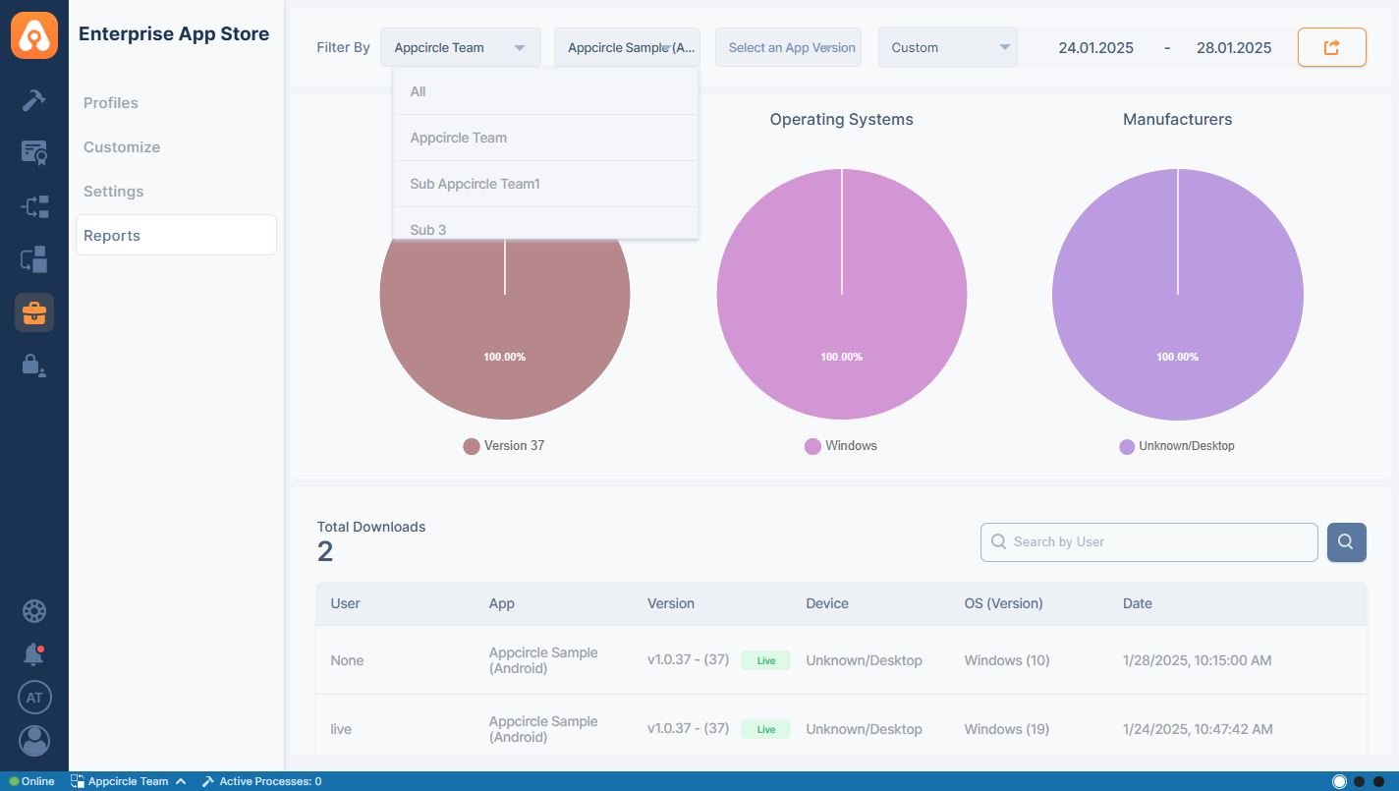Viewport: 1399px width, 791px height.
Task: Open the Appcircle Sample app filter dropdown
Action: click(627, 47)
